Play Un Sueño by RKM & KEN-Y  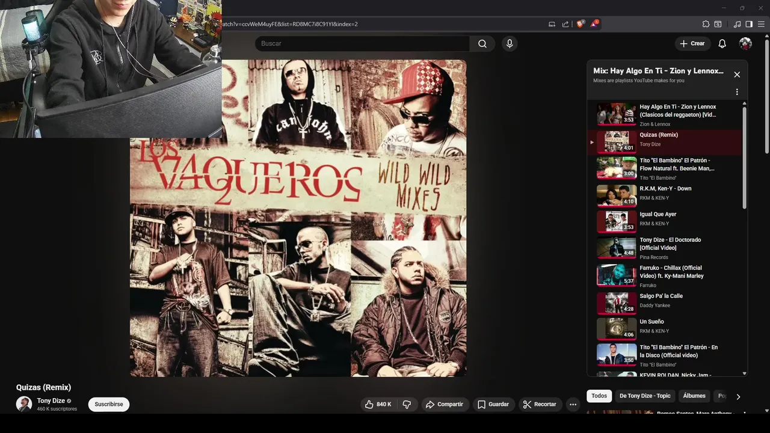[665, 329]
